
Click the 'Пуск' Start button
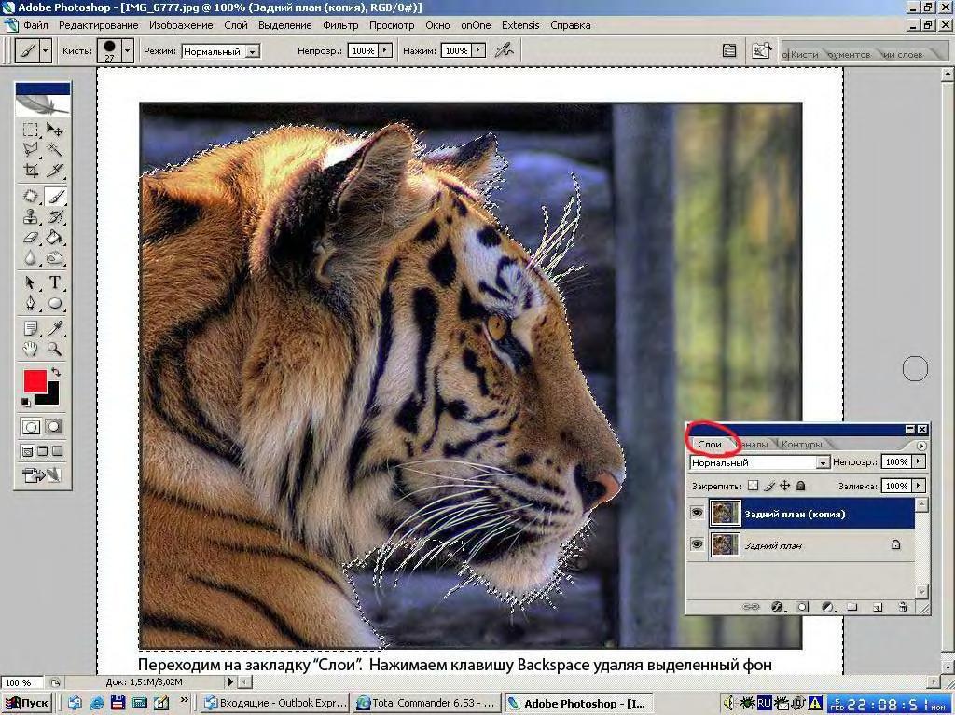(x=27, y=703)
